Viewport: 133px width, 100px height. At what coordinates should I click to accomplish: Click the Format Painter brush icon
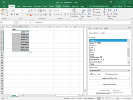click(x=7, y=16)
